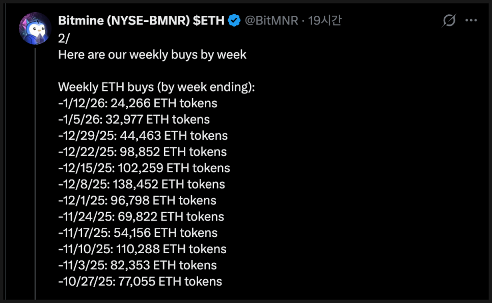Click the blue verified checkmark badge
Image resolution: width=492 pixels, height=303 pixels.
click(x=234, y=21)
